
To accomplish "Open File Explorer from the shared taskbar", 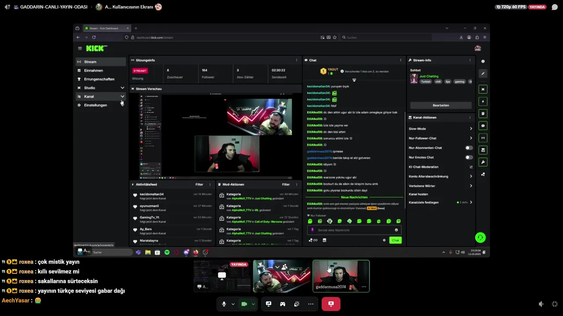I will point(148,252).
